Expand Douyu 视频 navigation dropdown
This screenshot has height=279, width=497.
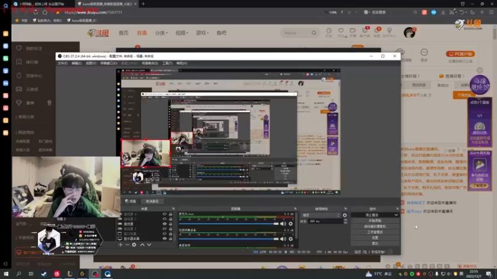point(181,33)
